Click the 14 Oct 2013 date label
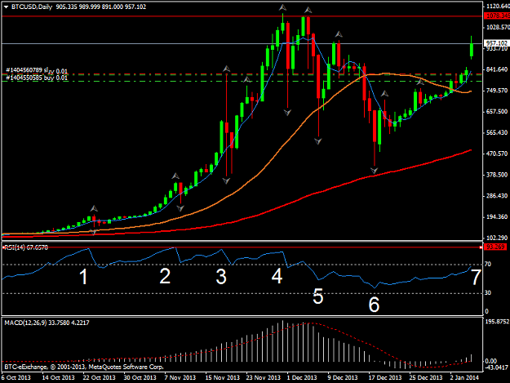The width and height of the screenshot is (510, 383). pyautogui.click(x=58, y=377)
